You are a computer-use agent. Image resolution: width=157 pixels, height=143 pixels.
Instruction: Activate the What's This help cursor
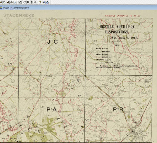point(44,2)
